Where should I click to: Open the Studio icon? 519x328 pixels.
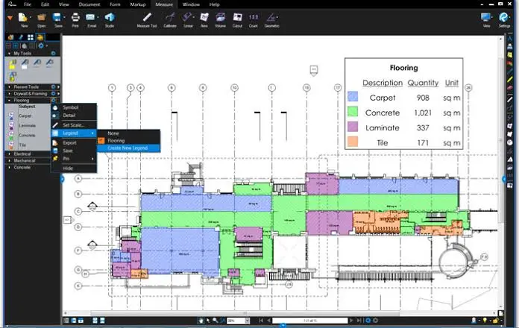(x=110, y=17)
